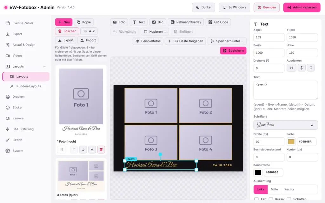This screenshot has width=325, height=203.
Task: Open Speichern unter ... dialog
Action: click(227, 41)
